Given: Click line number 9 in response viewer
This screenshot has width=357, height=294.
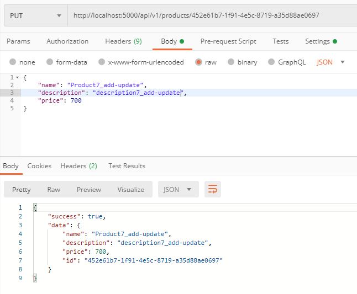Looking at the screenshot, I should tap(20, 278).
